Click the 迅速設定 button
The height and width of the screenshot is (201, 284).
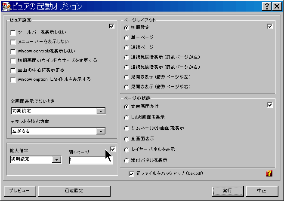(x=74, y=191)
